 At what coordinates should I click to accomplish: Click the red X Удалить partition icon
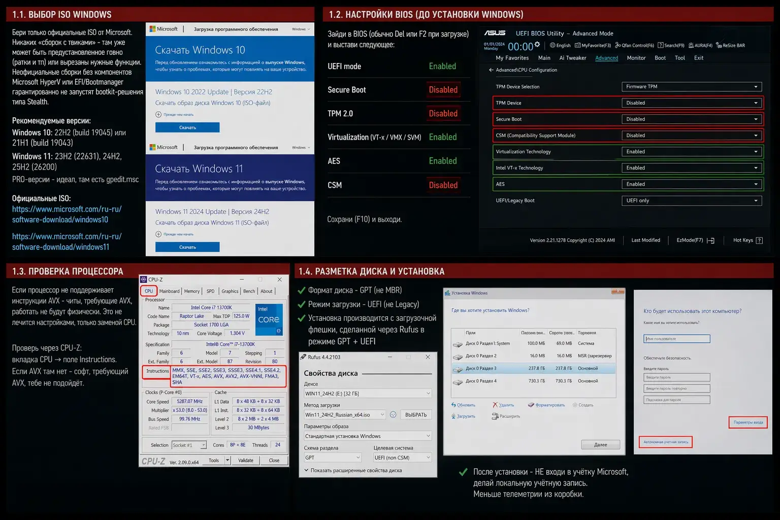495,405
